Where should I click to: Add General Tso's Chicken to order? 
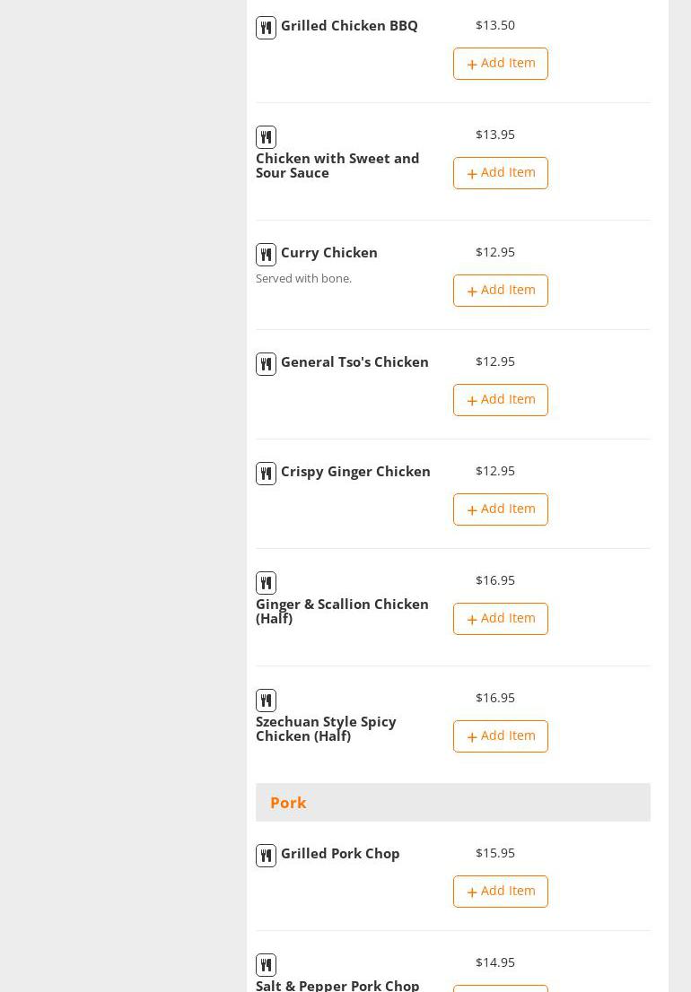[x=500, y=400]
